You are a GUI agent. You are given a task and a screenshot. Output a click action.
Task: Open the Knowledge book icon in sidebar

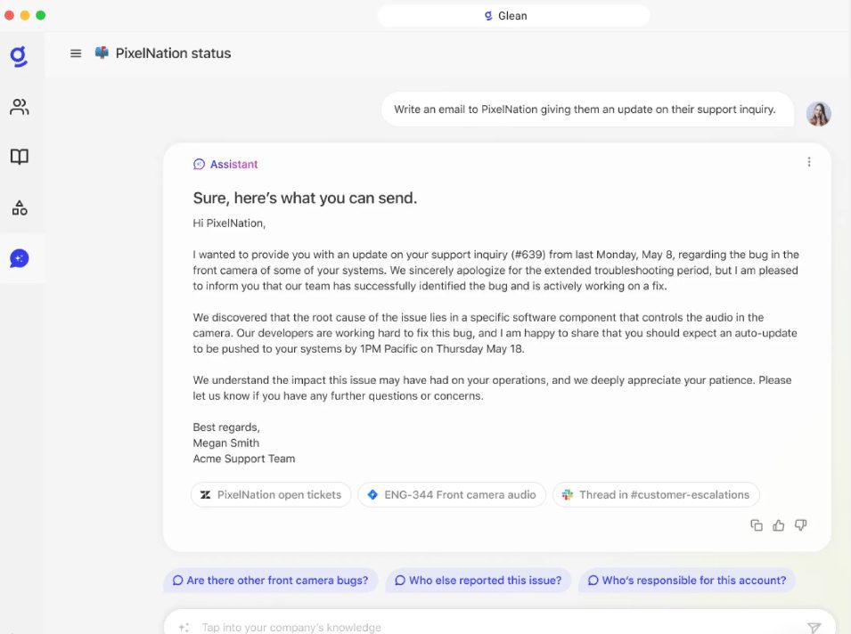coord(19,157)
